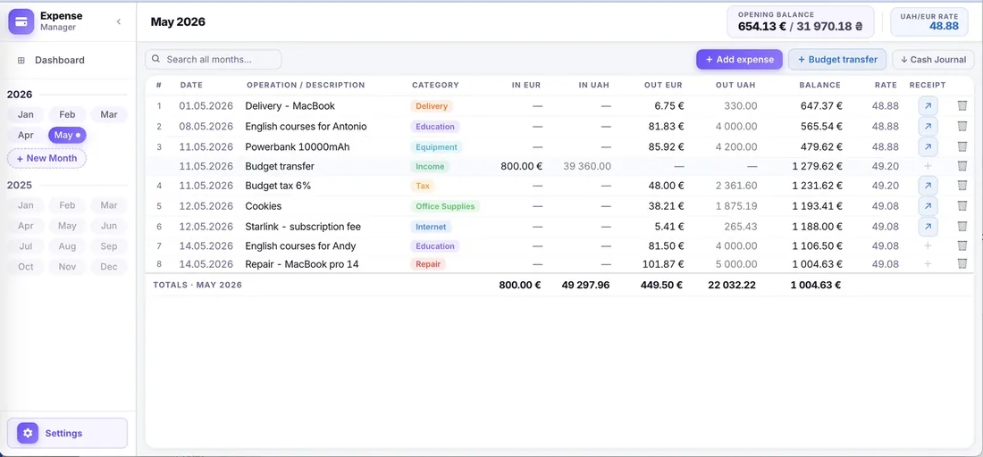This screenshot has width=983, height=457.
Task: Open receipt for Starlink subscription fee
Action: click(928, 227)
